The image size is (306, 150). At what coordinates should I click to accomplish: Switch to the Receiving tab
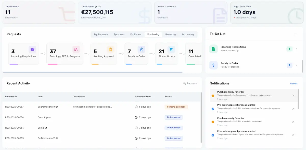coord(170,34)
